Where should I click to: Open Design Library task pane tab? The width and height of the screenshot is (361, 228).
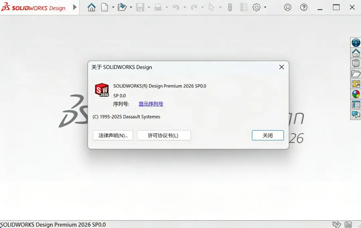pos(356,63)
